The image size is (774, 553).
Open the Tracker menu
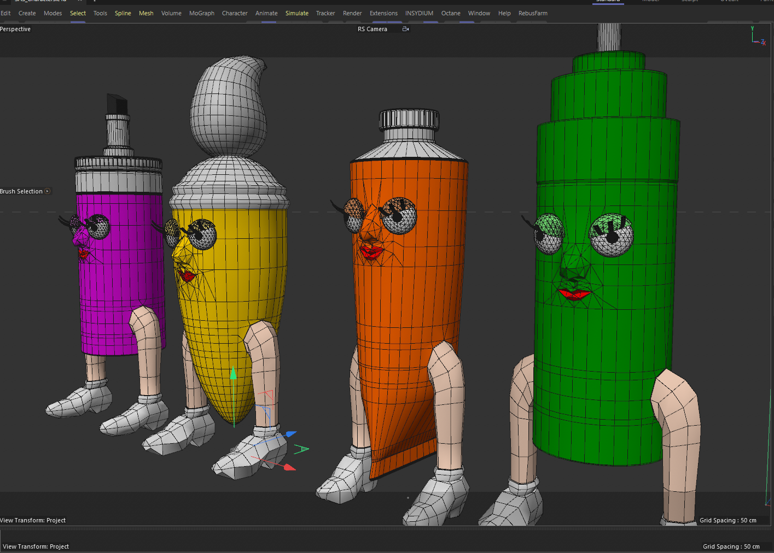pos(325,13)
